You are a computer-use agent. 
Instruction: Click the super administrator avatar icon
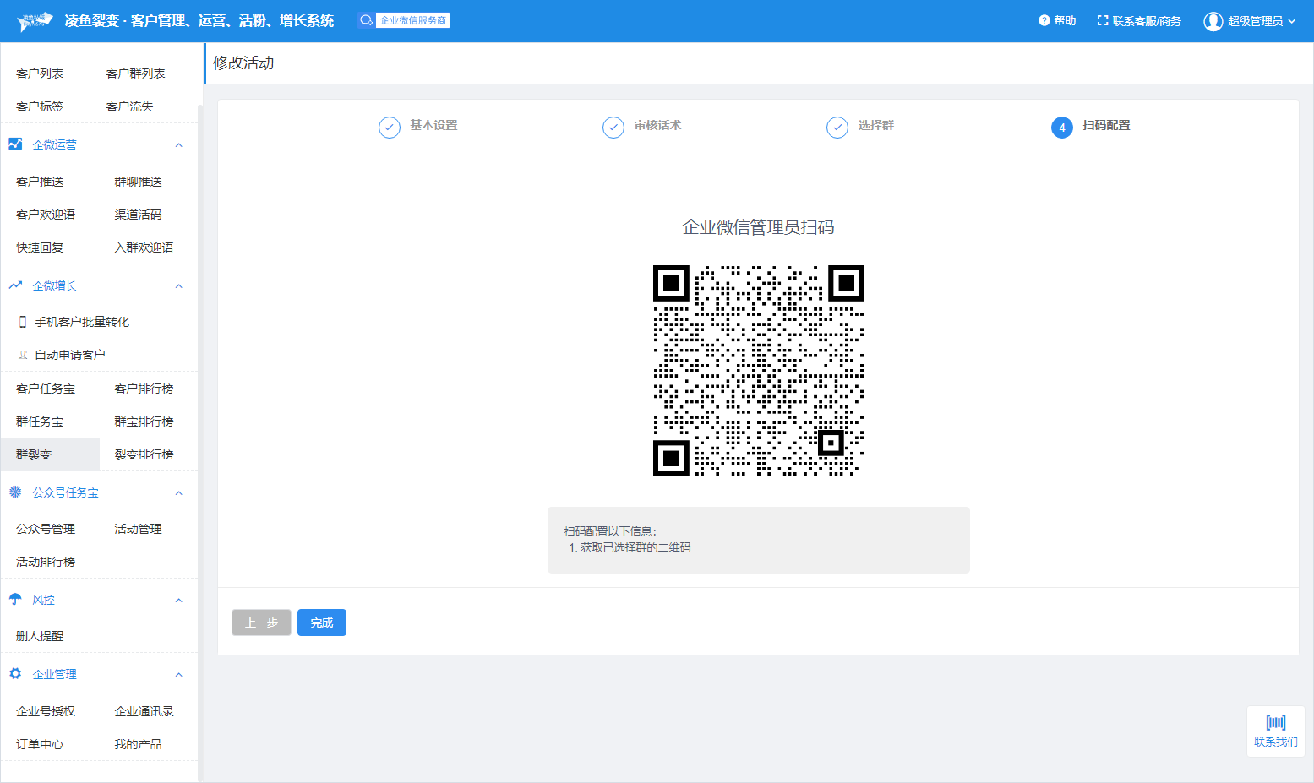1213,21
